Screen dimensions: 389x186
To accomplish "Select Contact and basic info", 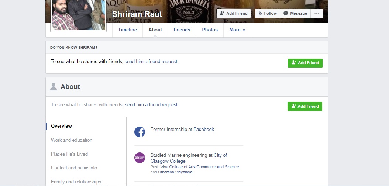I will click(74, 168).
